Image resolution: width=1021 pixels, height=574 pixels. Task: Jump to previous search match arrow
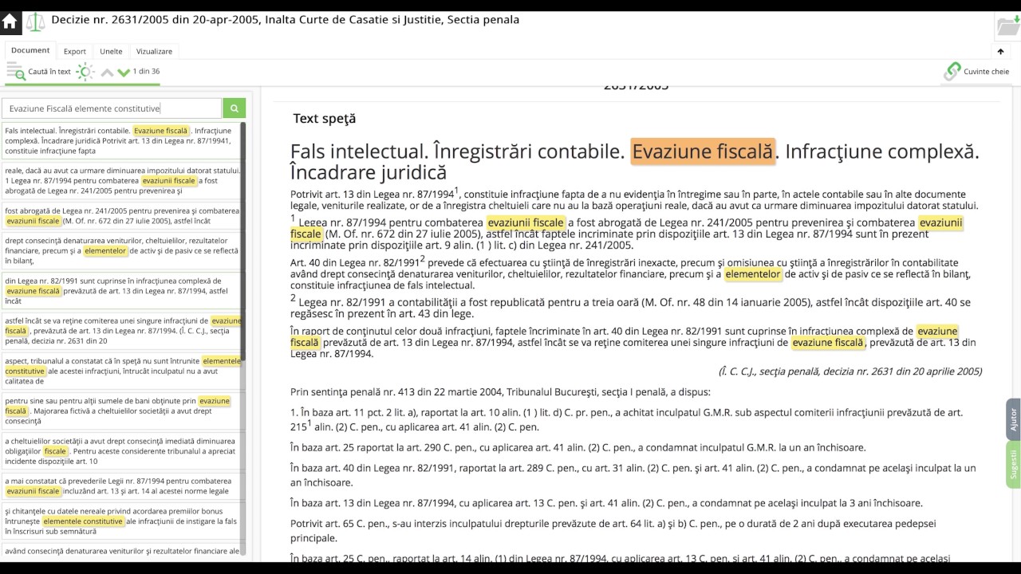tap(107, 73)
